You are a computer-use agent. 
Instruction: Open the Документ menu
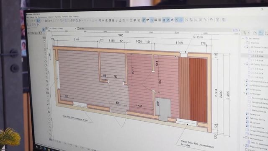click(51, 17)
